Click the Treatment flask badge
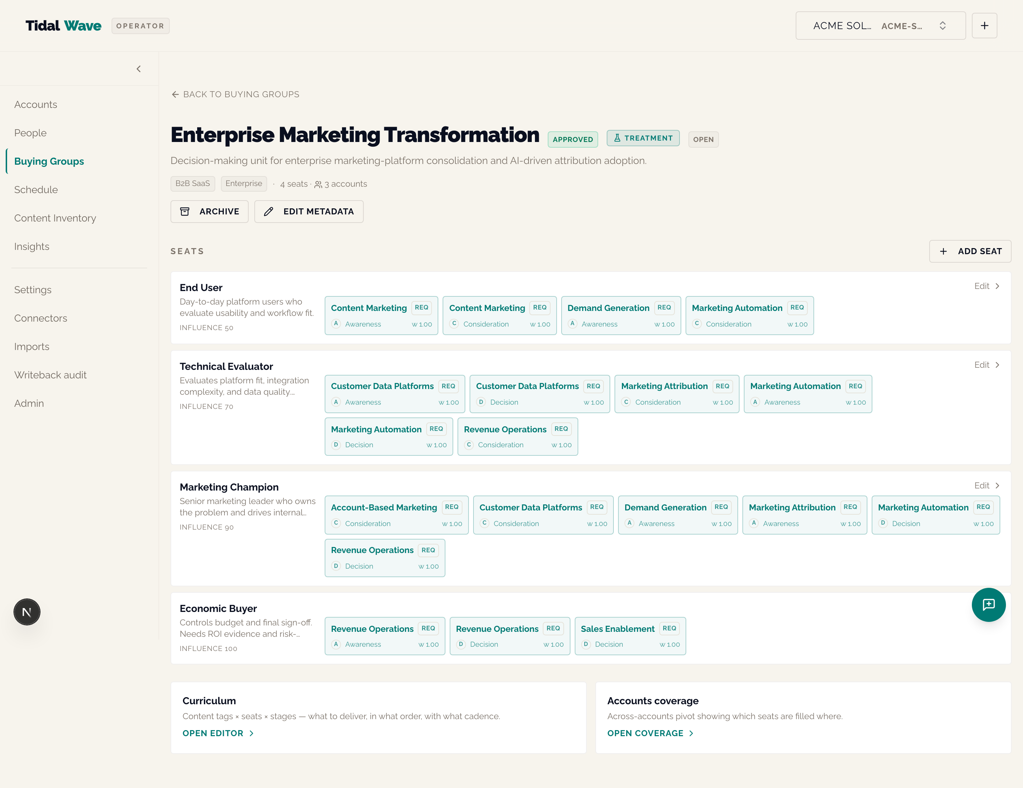1023x788 pixels. [643, 138]
